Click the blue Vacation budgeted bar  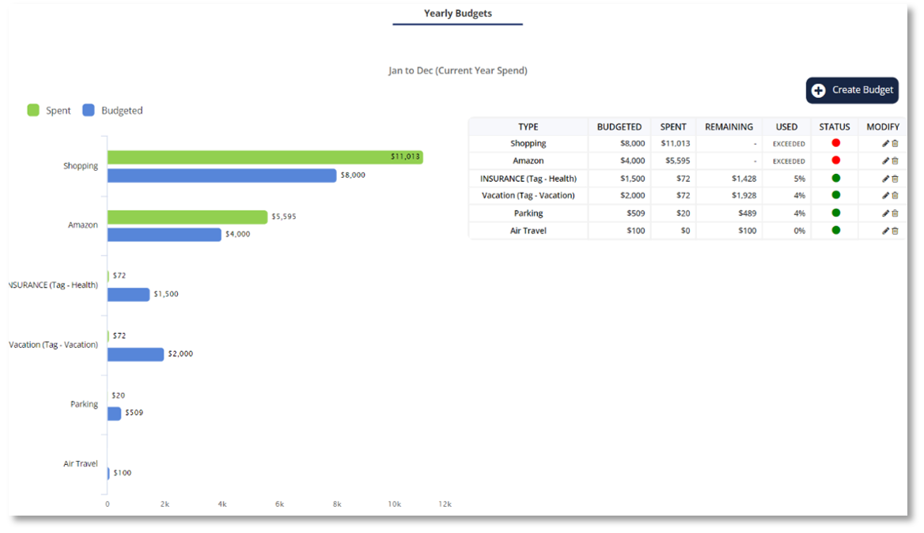[135, 354]
